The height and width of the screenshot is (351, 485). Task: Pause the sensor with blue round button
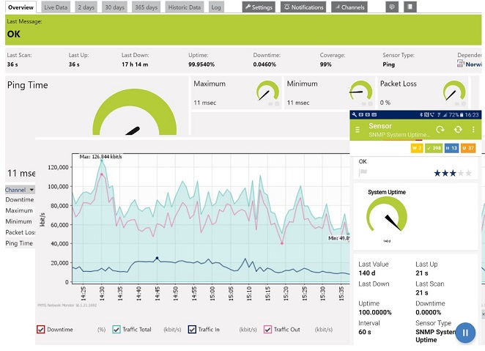click(465, 333)
